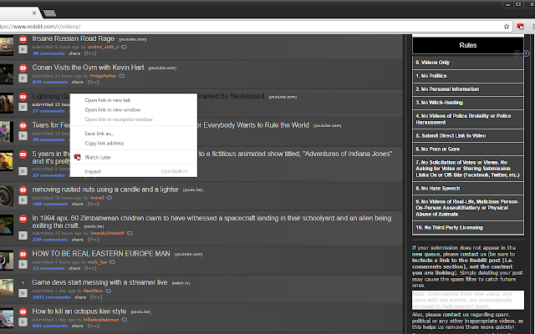
Task: Open How to kill an octopus kiwi style
Action: pyautogui.click(x=79, y=311)
